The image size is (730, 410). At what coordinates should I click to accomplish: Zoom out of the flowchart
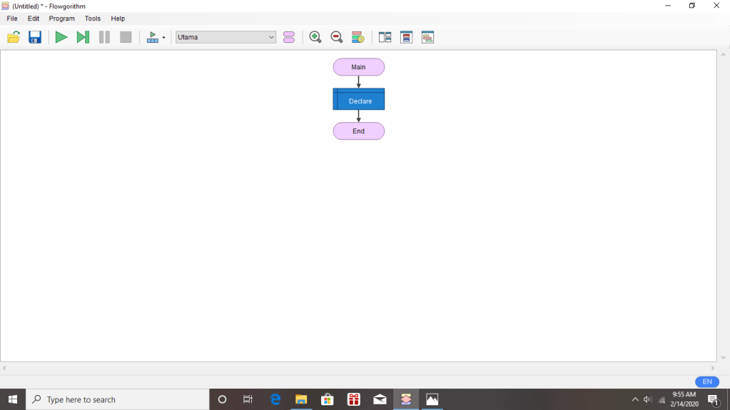pos(337,37)
